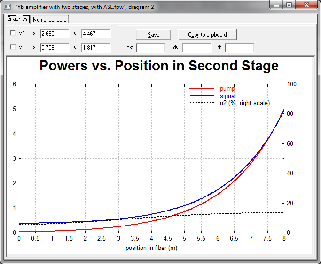
Task: Click the dx input field
Action: click(x=150, y=47)
